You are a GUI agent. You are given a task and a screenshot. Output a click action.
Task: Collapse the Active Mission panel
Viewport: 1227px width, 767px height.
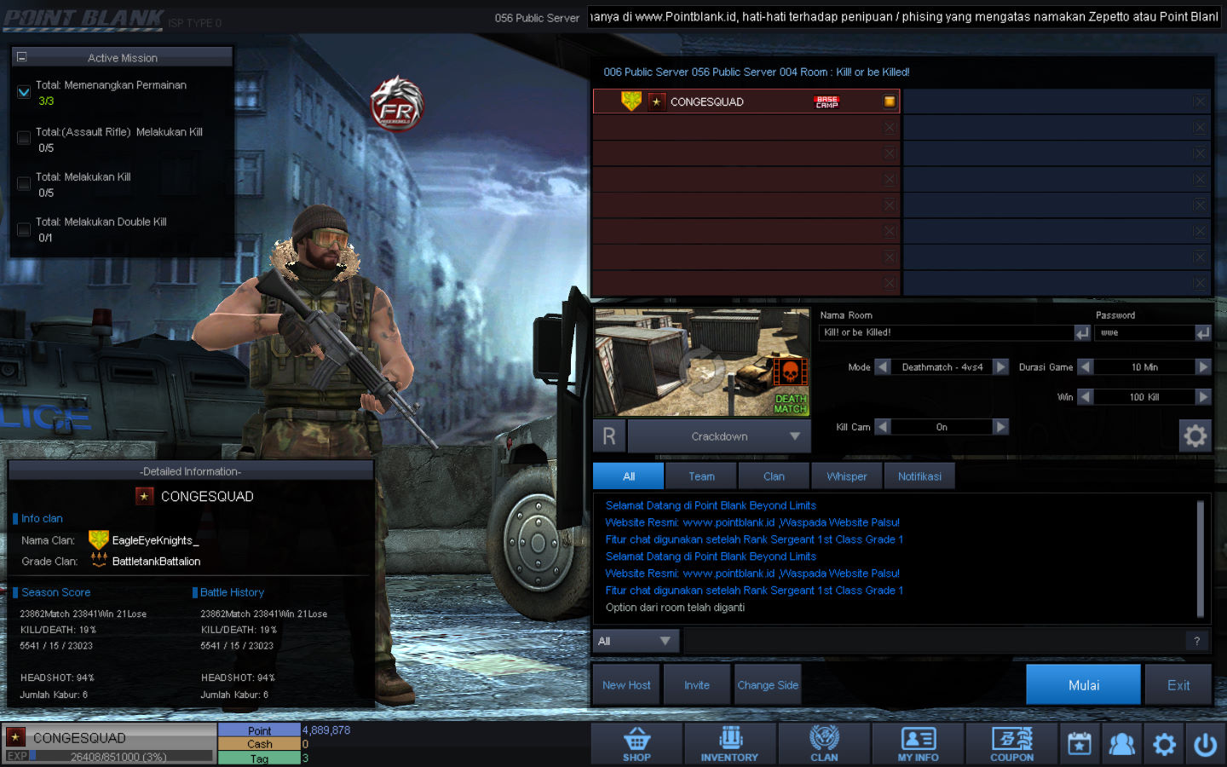tap(22, 57)
